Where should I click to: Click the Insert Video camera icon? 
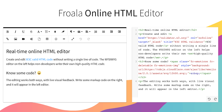pyautogui.click(x=23, y=39)
